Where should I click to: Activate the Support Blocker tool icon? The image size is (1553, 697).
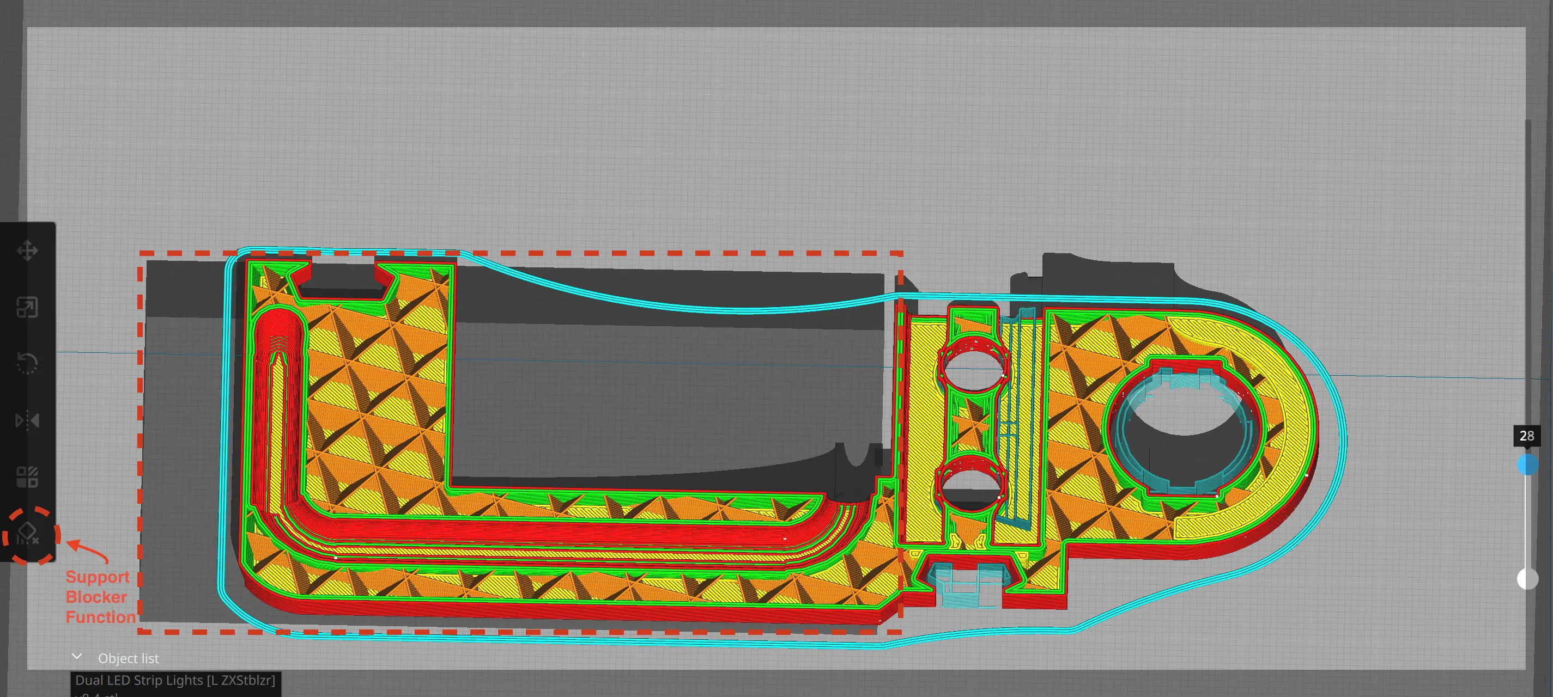[x=27, y=534]
